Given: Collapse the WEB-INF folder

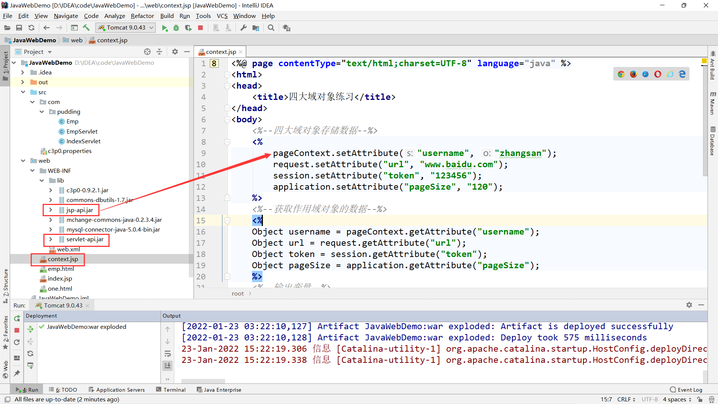Looking at the screenshot, I should tap(33, 171).
